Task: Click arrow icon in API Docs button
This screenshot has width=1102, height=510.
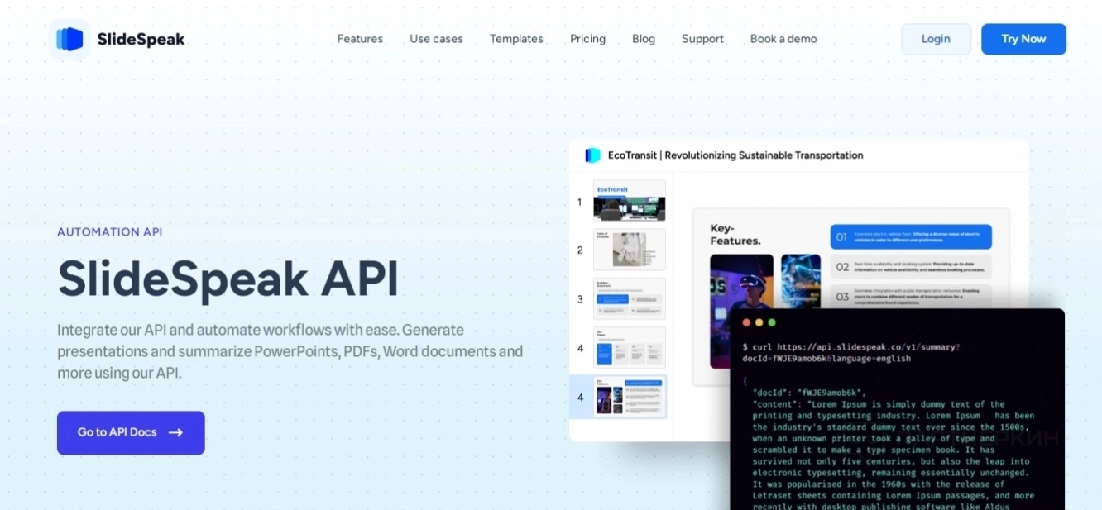Action: pyautogui.click(x=175, y=432)
